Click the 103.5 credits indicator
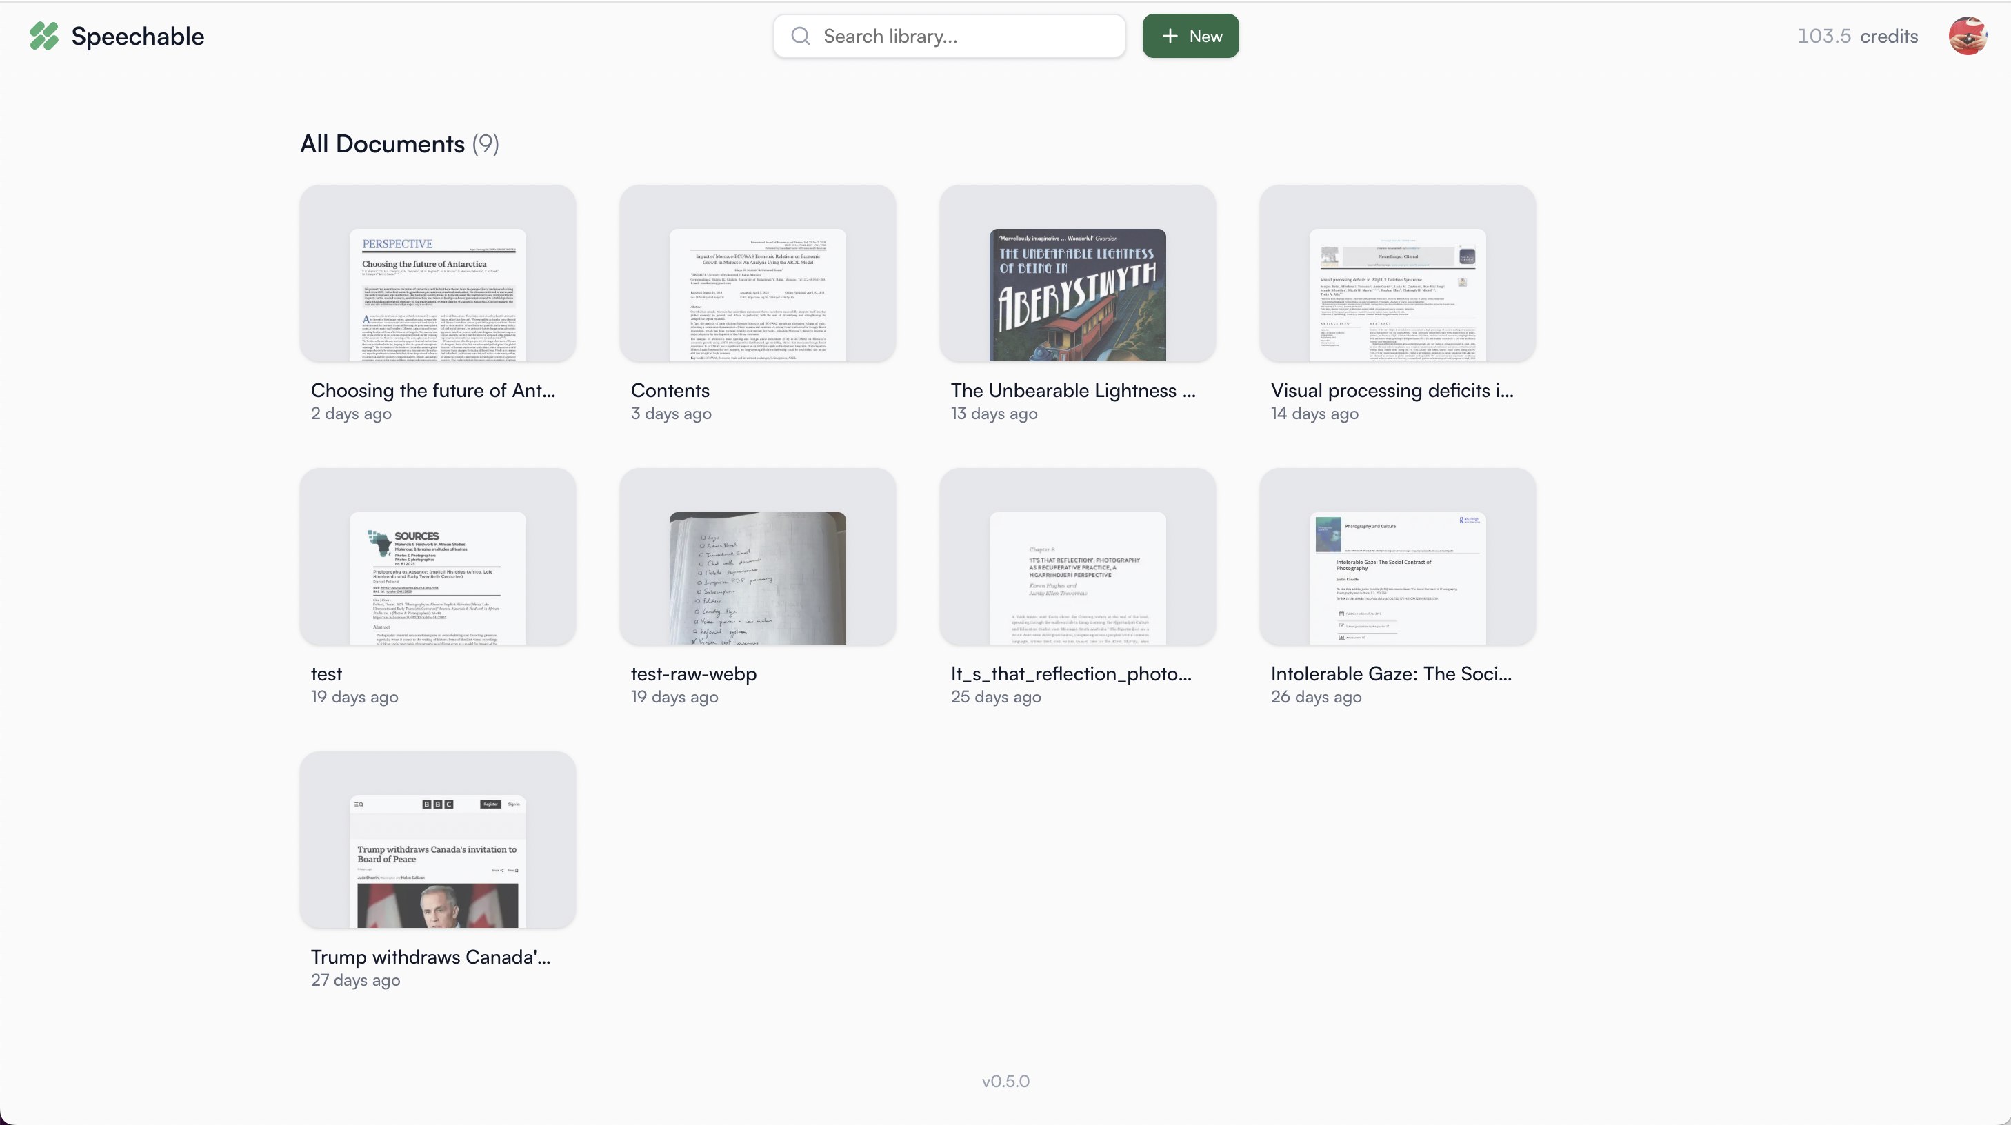This screenshot has width=2011, height=1125. (x=1857, y=36)
